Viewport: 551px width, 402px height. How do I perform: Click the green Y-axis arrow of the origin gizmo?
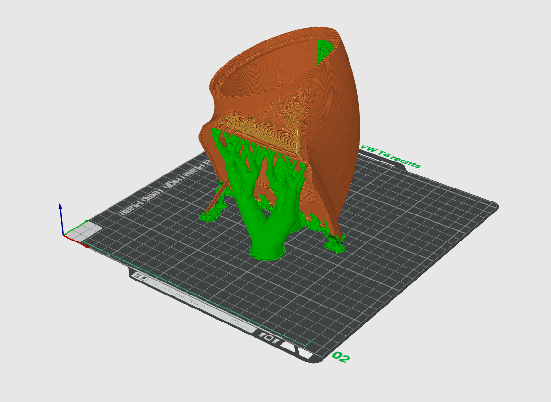pyautogui.click(x=87, y=220)
